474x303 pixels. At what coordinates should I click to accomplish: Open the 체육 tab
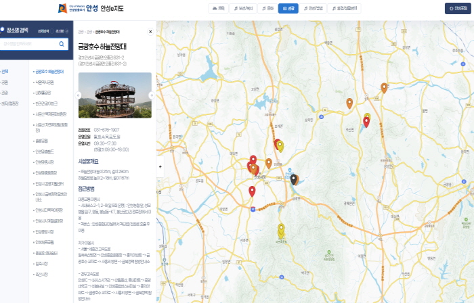[x=219, y=9]
